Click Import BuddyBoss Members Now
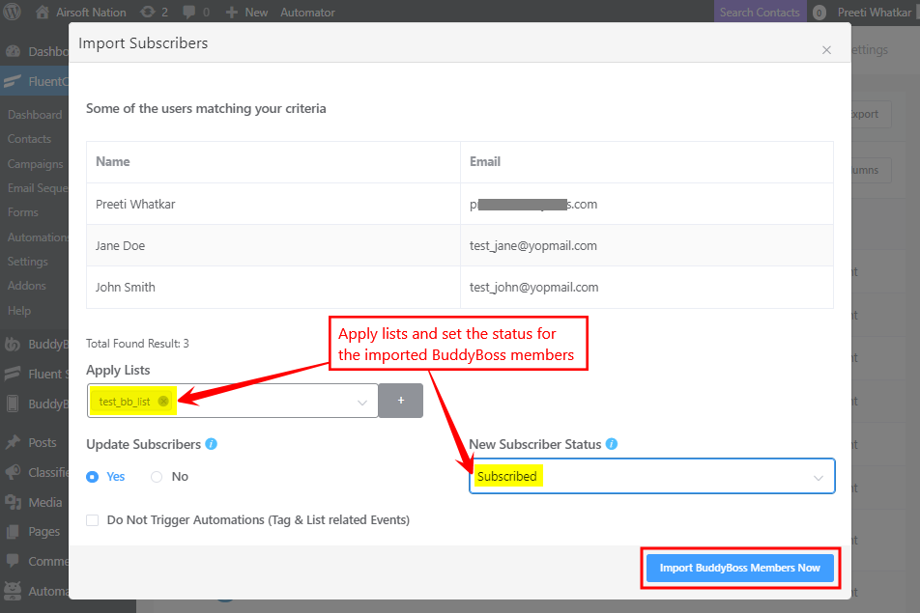920x613 pixels. point(739,568)
